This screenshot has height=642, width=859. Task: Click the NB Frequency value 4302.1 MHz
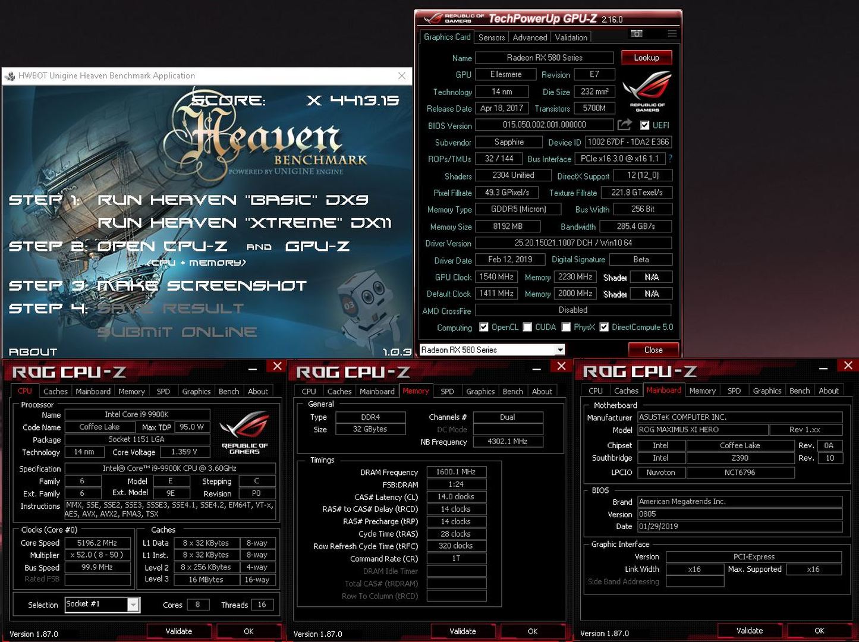tap(508, 442)
